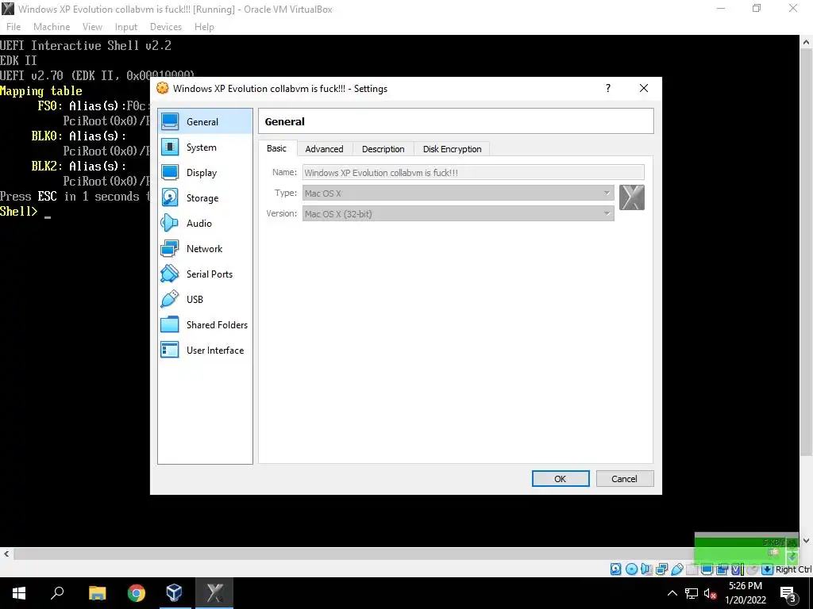Click the virtualization CPU status icon
This screenshot has width=813, height=609.
tap(737, 569)
